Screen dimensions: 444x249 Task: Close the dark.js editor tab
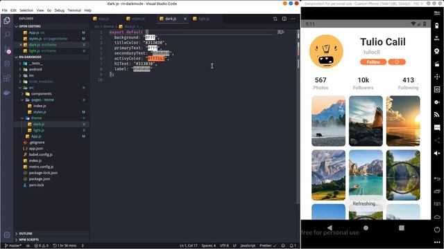[185, 19]
